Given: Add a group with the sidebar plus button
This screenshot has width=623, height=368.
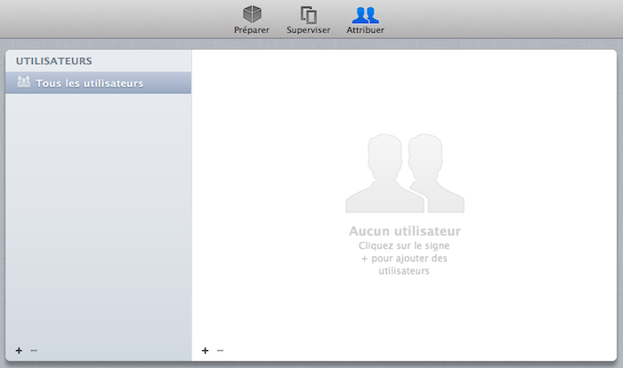Looking at the screenshot, I should pyautogui.click(x=19, y=351).
